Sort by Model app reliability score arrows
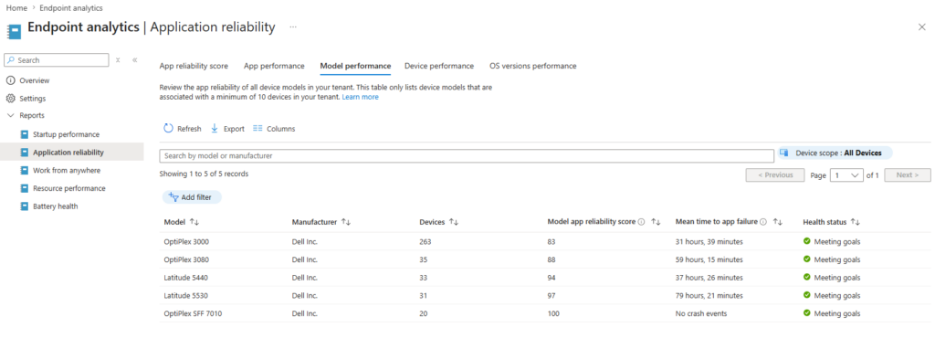 pos(656,222)
